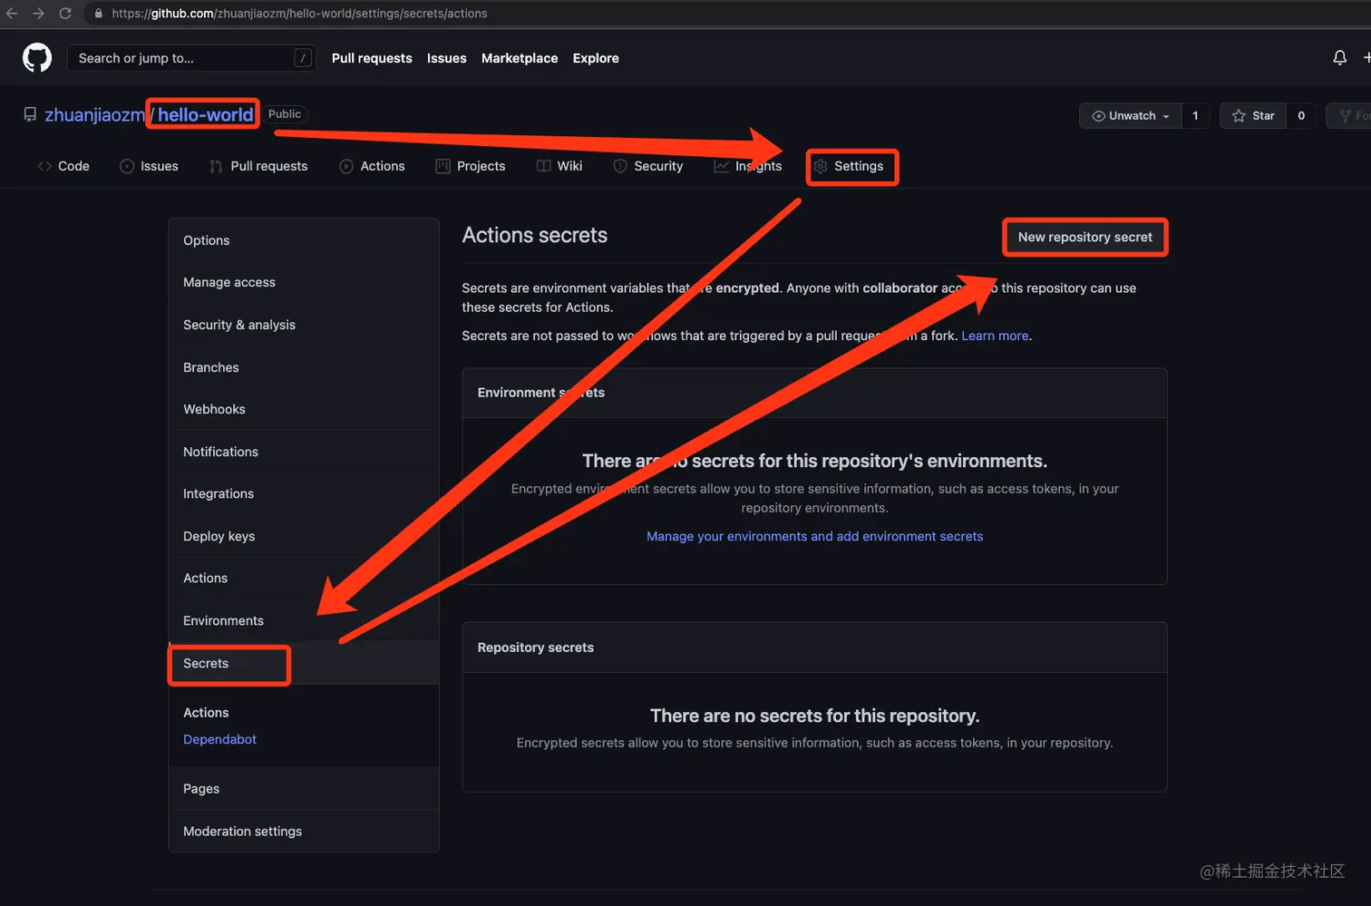Open the hello-world repository link
This screenshot has height=906, width=1371.
[206, 114]
